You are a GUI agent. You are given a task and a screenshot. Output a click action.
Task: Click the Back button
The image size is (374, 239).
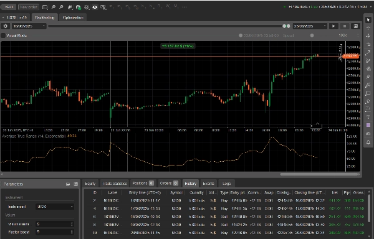tap(9, 7)
